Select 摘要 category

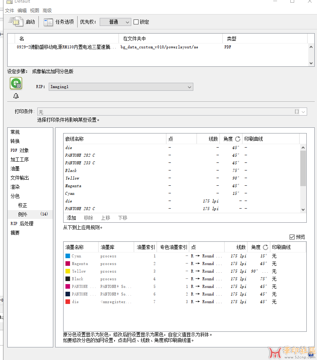pos(30,233)
